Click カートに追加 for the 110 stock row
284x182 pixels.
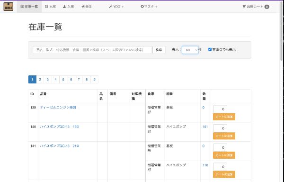224,174
